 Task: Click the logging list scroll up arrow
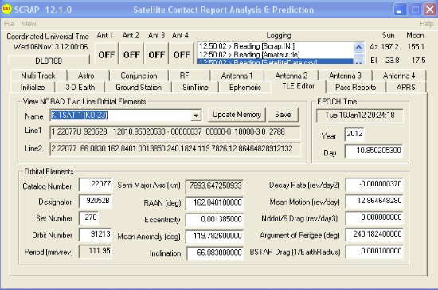point(358,47)
